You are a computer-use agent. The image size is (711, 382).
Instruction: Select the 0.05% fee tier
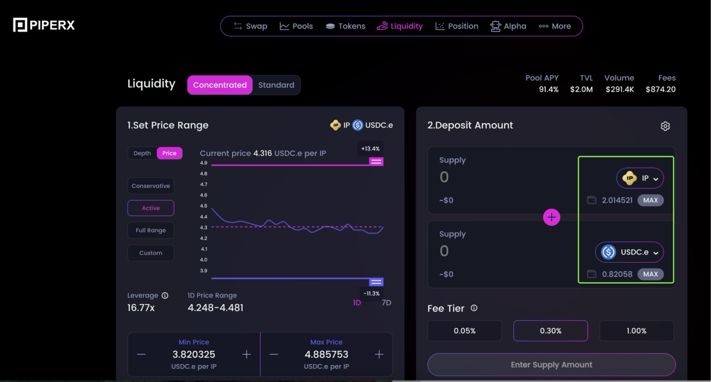[x=464, y=331]
